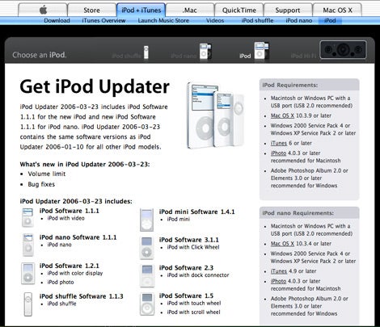Click 'iPod Software 1.1.1' heading text

pyautogui.click(x=70, y=211)
